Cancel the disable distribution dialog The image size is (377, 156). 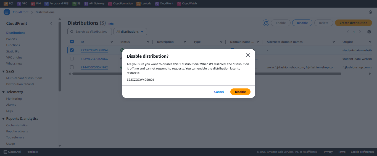pos(219,92)
